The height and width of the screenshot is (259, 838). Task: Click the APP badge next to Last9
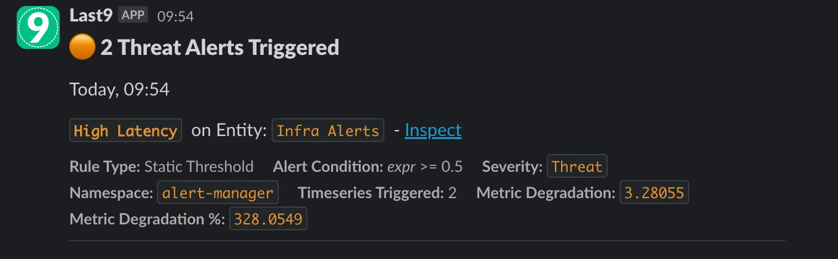click(133, 16)
